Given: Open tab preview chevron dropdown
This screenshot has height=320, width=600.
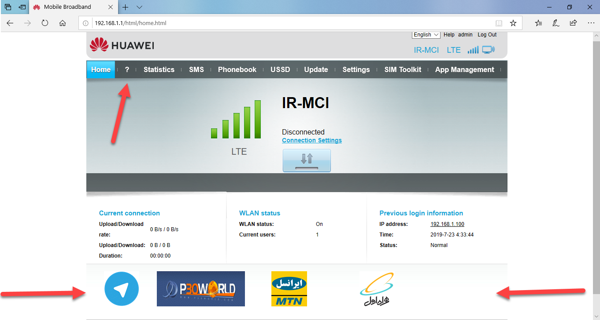Looking at the screenshot, I should pos(139,7).
